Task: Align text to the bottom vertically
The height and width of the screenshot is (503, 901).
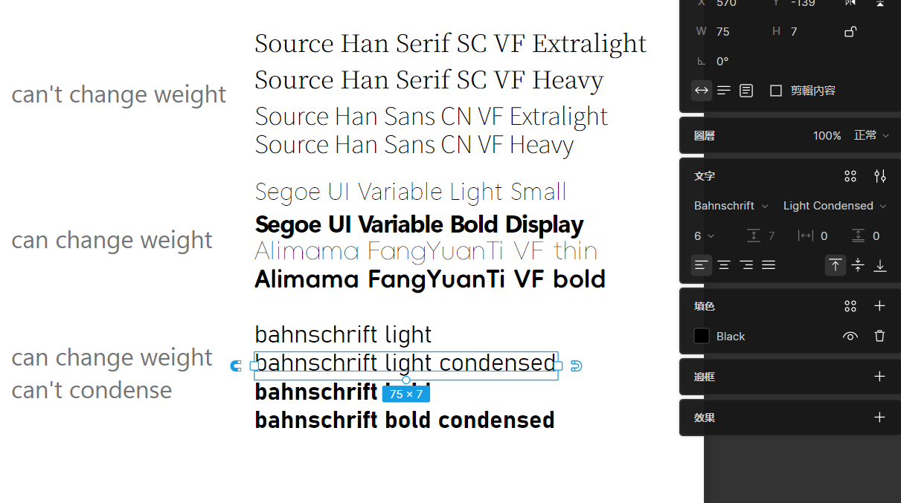Action: [x=880, y=265]
